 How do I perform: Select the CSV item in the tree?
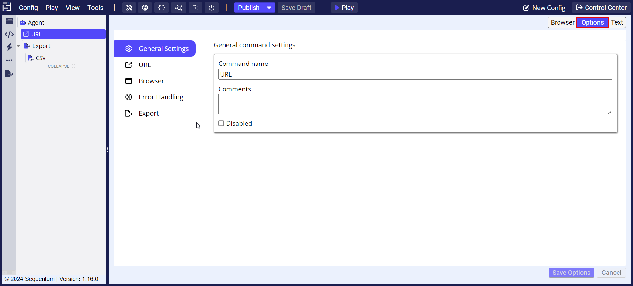click(41, 58)
